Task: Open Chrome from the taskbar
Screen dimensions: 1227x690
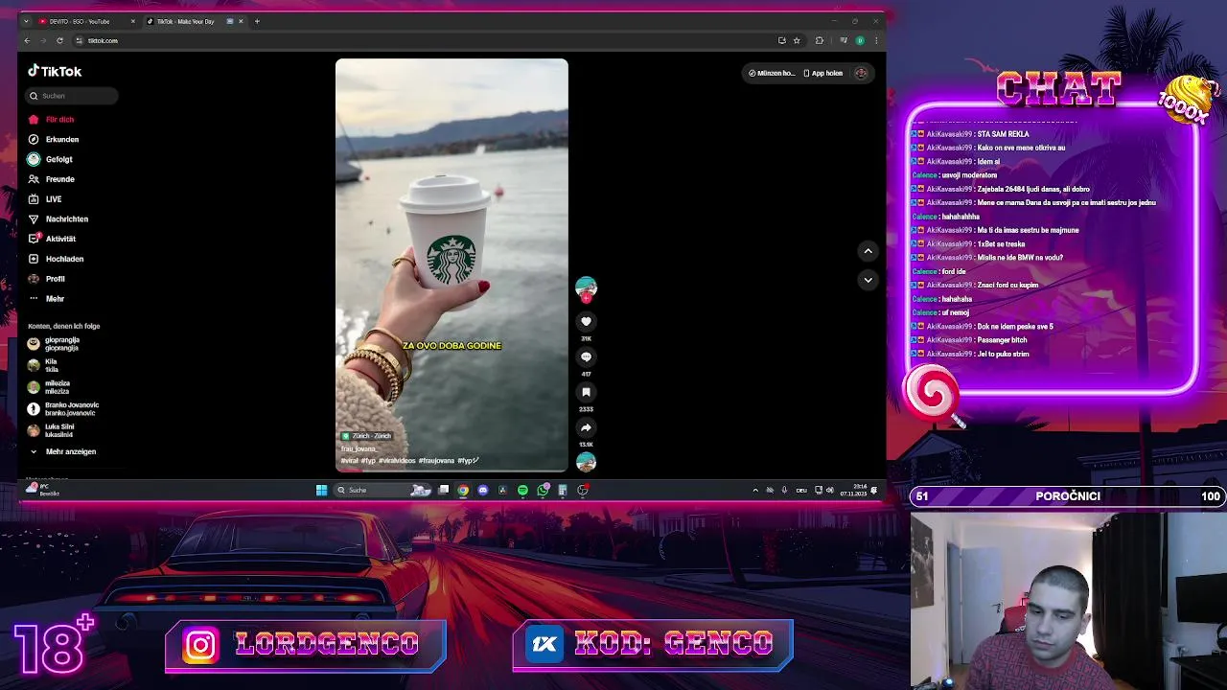Action: pos(463,490)
